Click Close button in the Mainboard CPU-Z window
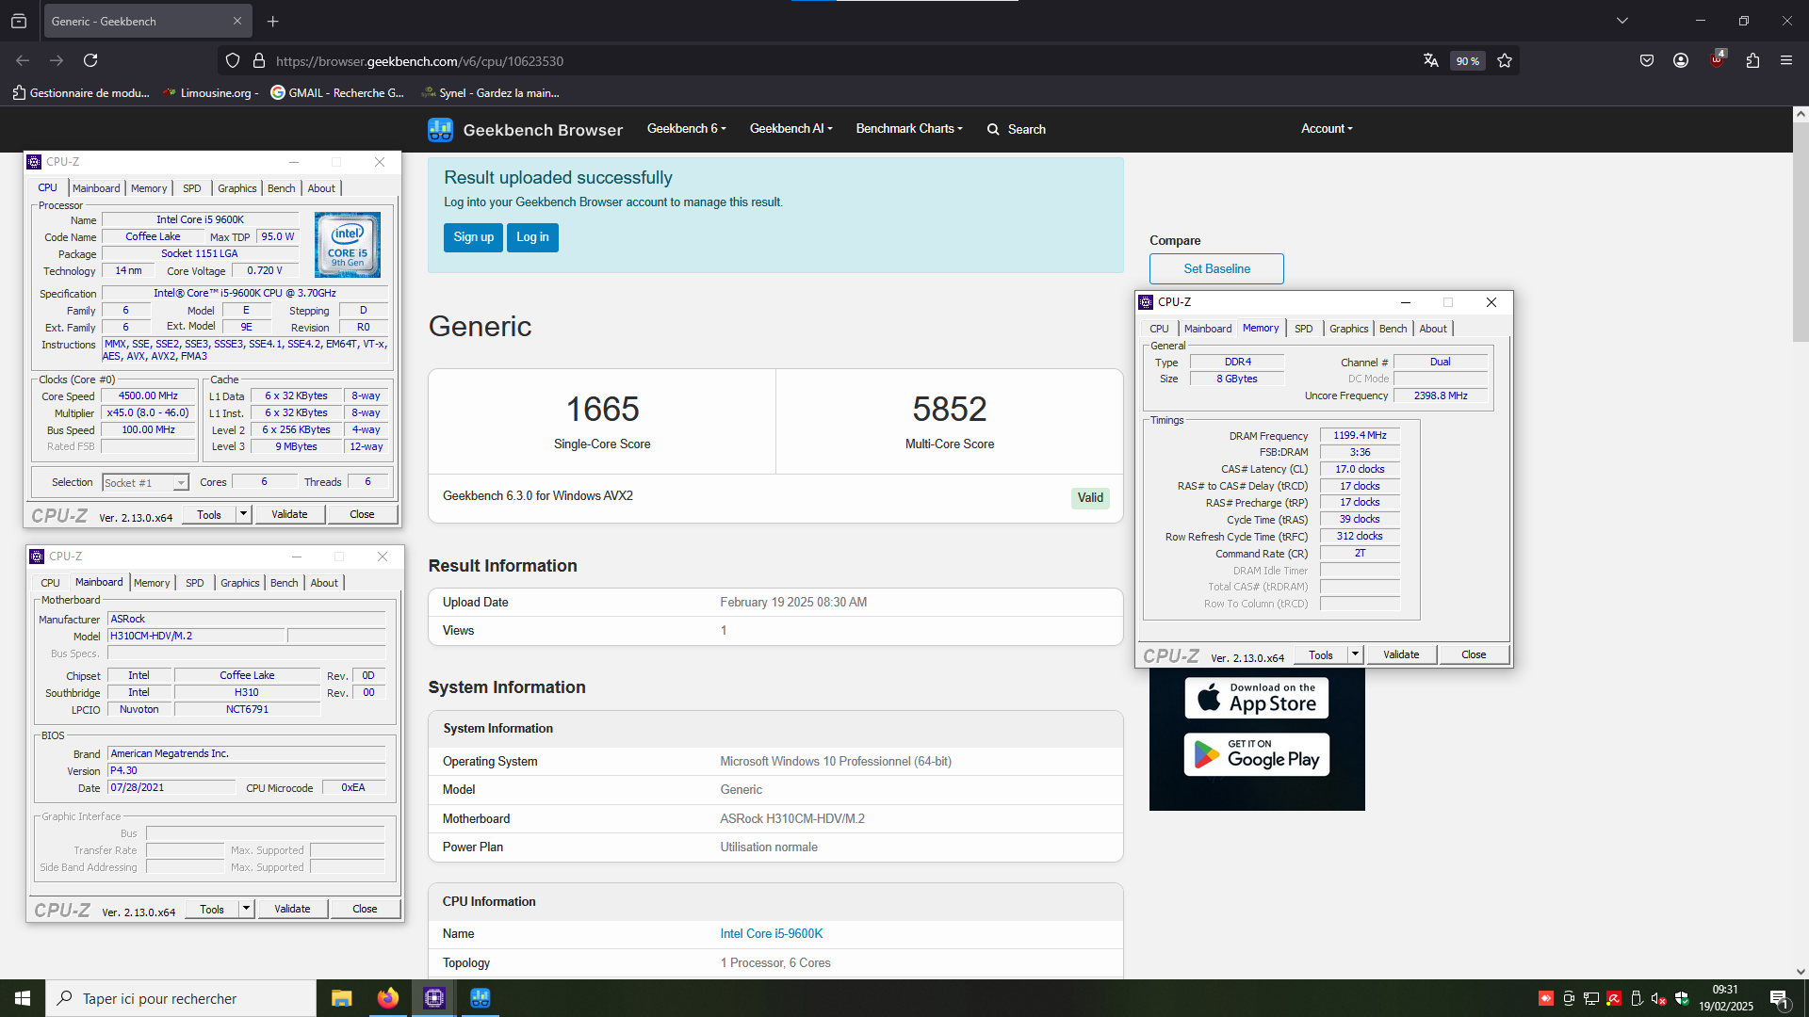The image size is (1809, 1017). [x=365, y=909]
